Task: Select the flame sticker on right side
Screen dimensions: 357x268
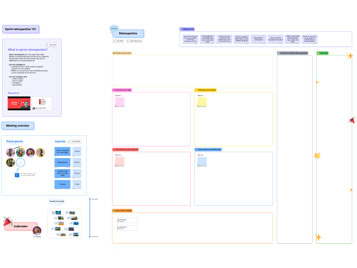Action: coord(351,190)
